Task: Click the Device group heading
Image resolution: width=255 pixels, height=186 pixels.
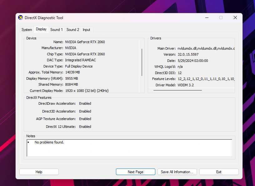Action: click(x=31, y=38)
